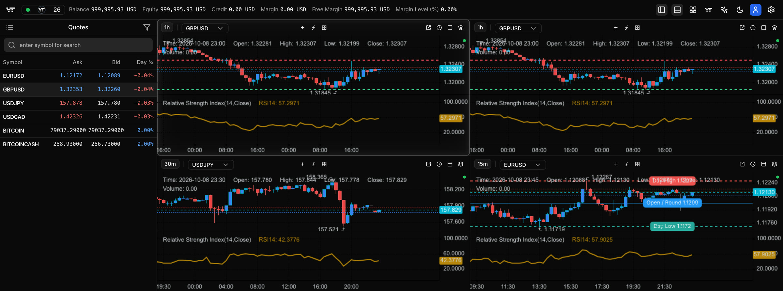
Task: Click plus icon on USDJPY chart toolbar
Action: click(x=302, y=164)
